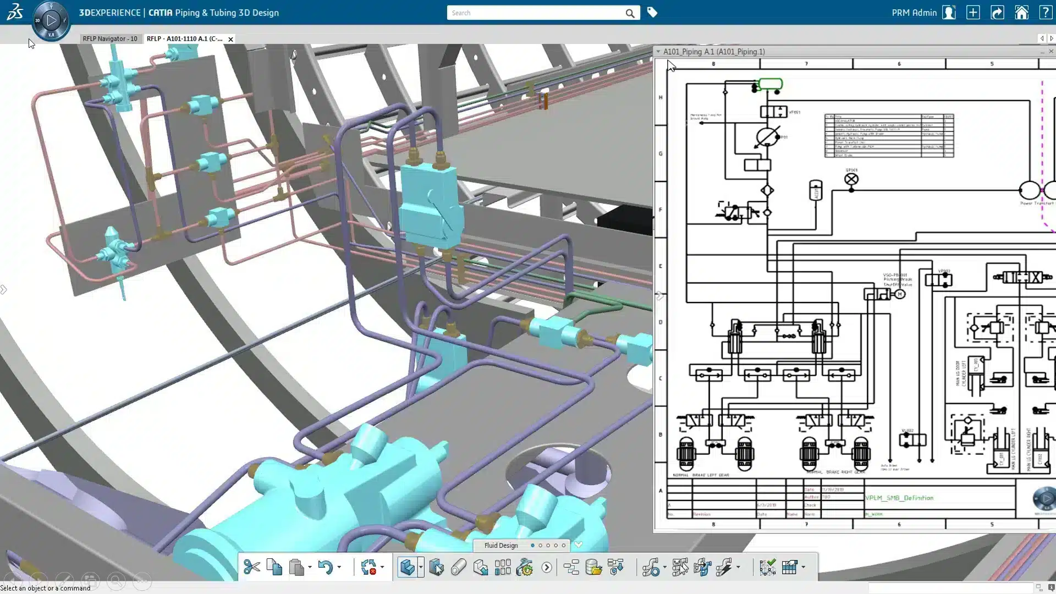Open the Paste dropdown arrow

tap(309, 567)
